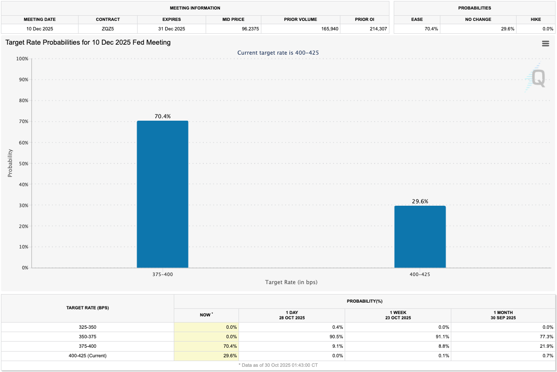This screenshot has height=372, width=557.
Task: Select the 10 Dec 2025 meeting date
Action: point(39,29)
